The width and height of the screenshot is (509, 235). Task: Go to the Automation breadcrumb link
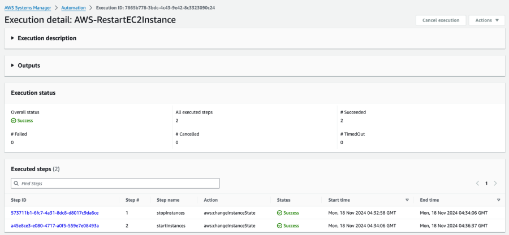click(x=74, y=8)
